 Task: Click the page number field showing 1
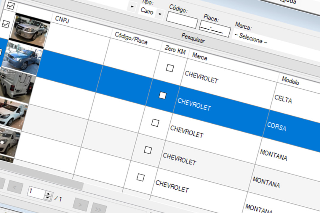[x=36, y=192]
